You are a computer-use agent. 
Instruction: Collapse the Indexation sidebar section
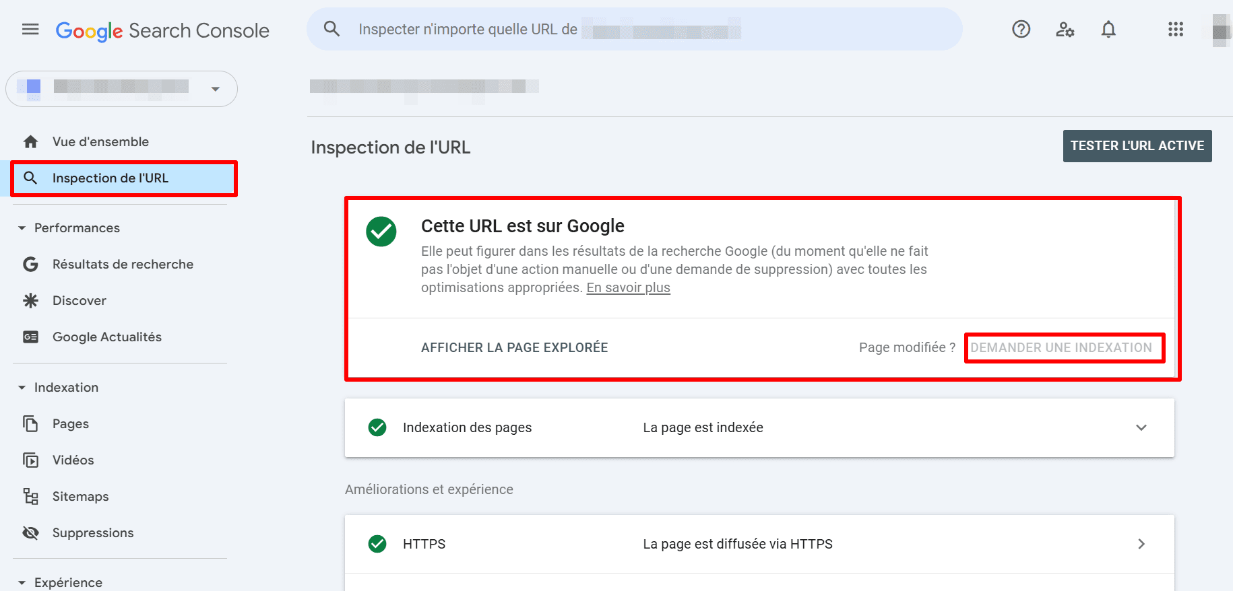click(x=22, y=388)
